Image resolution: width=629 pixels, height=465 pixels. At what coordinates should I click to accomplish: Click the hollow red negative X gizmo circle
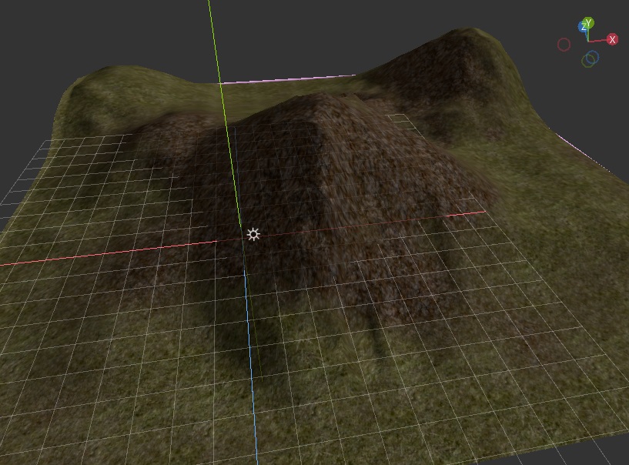click(x=564, y=45)
